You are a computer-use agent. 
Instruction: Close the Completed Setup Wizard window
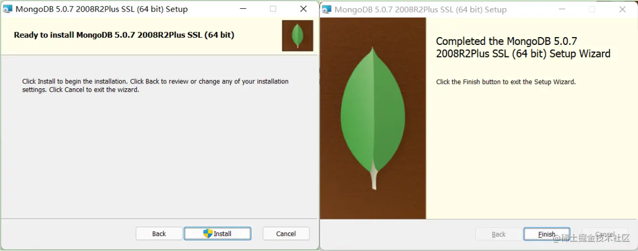pos(622,9)
